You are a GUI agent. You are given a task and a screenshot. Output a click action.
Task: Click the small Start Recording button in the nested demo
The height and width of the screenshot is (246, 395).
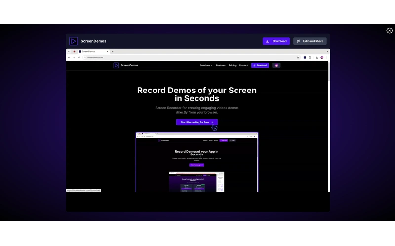pos(197,165)
